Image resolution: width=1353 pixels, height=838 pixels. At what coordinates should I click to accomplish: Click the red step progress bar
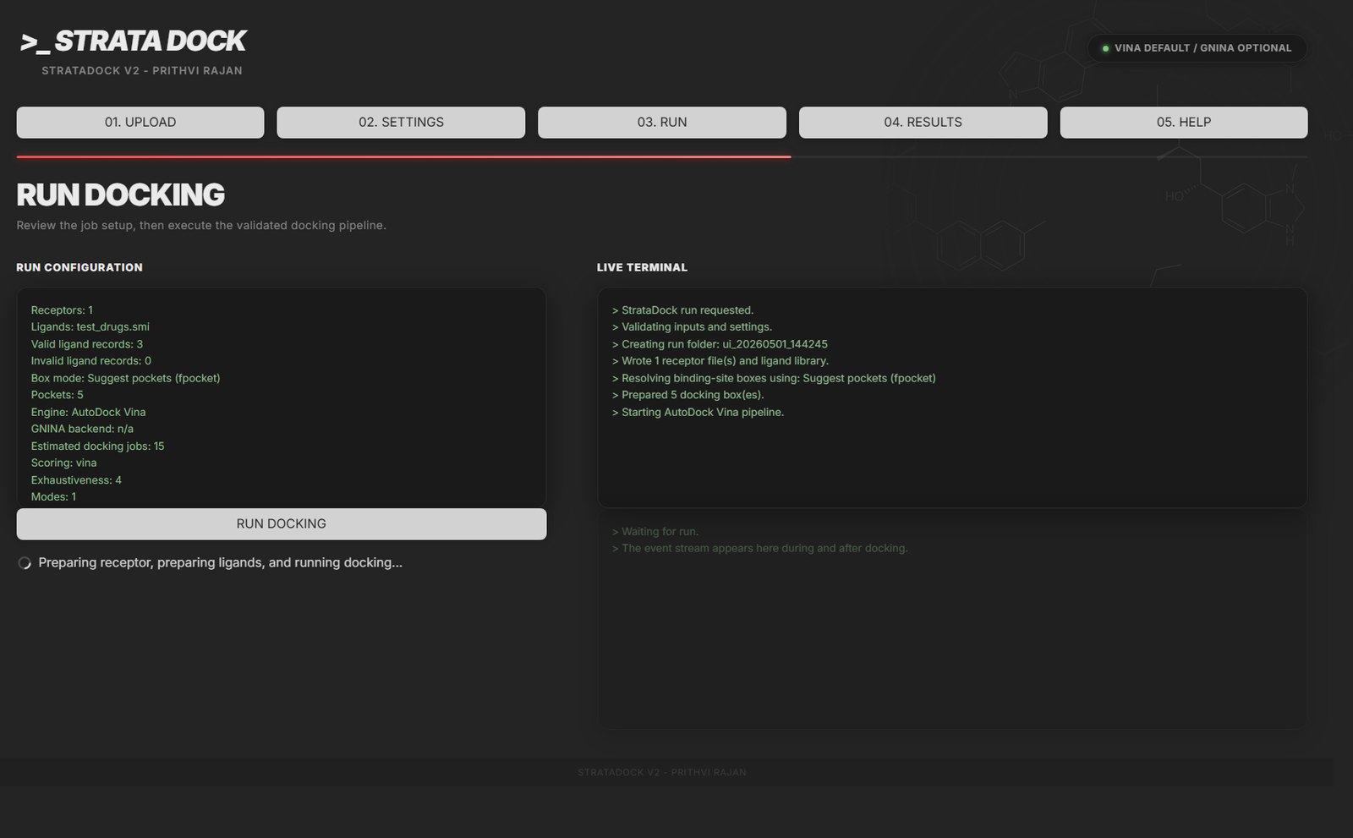pyautogui.click(x=403, y=156)
